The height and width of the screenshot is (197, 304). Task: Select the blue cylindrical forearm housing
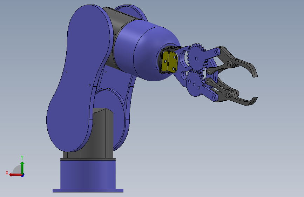pos(147,50)
